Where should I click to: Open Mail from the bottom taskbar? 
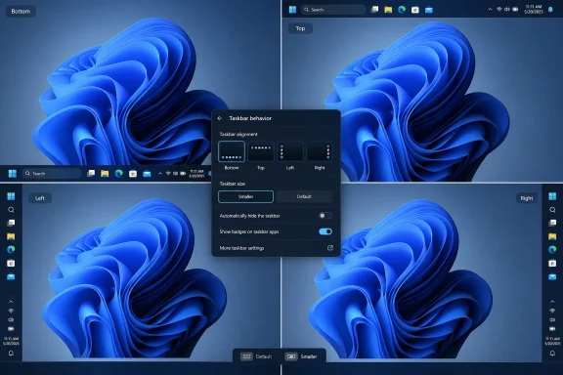click(147, 174)
